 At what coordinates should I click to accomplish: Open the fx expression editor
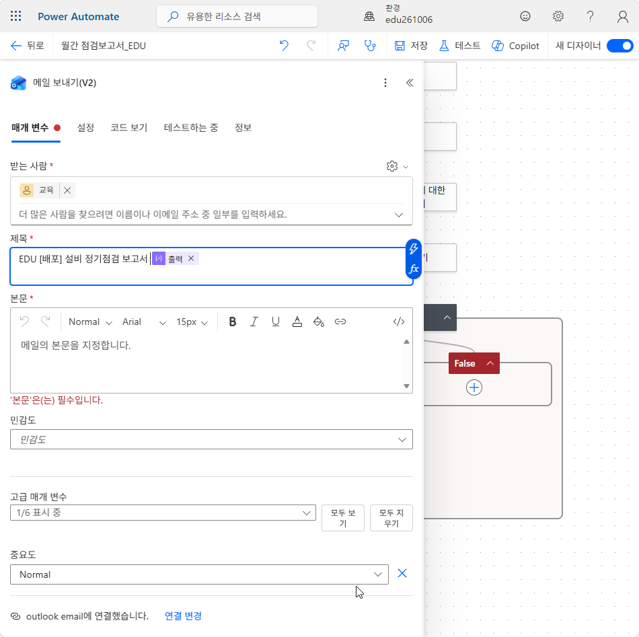pyautogui.click(x=414, y=269)
